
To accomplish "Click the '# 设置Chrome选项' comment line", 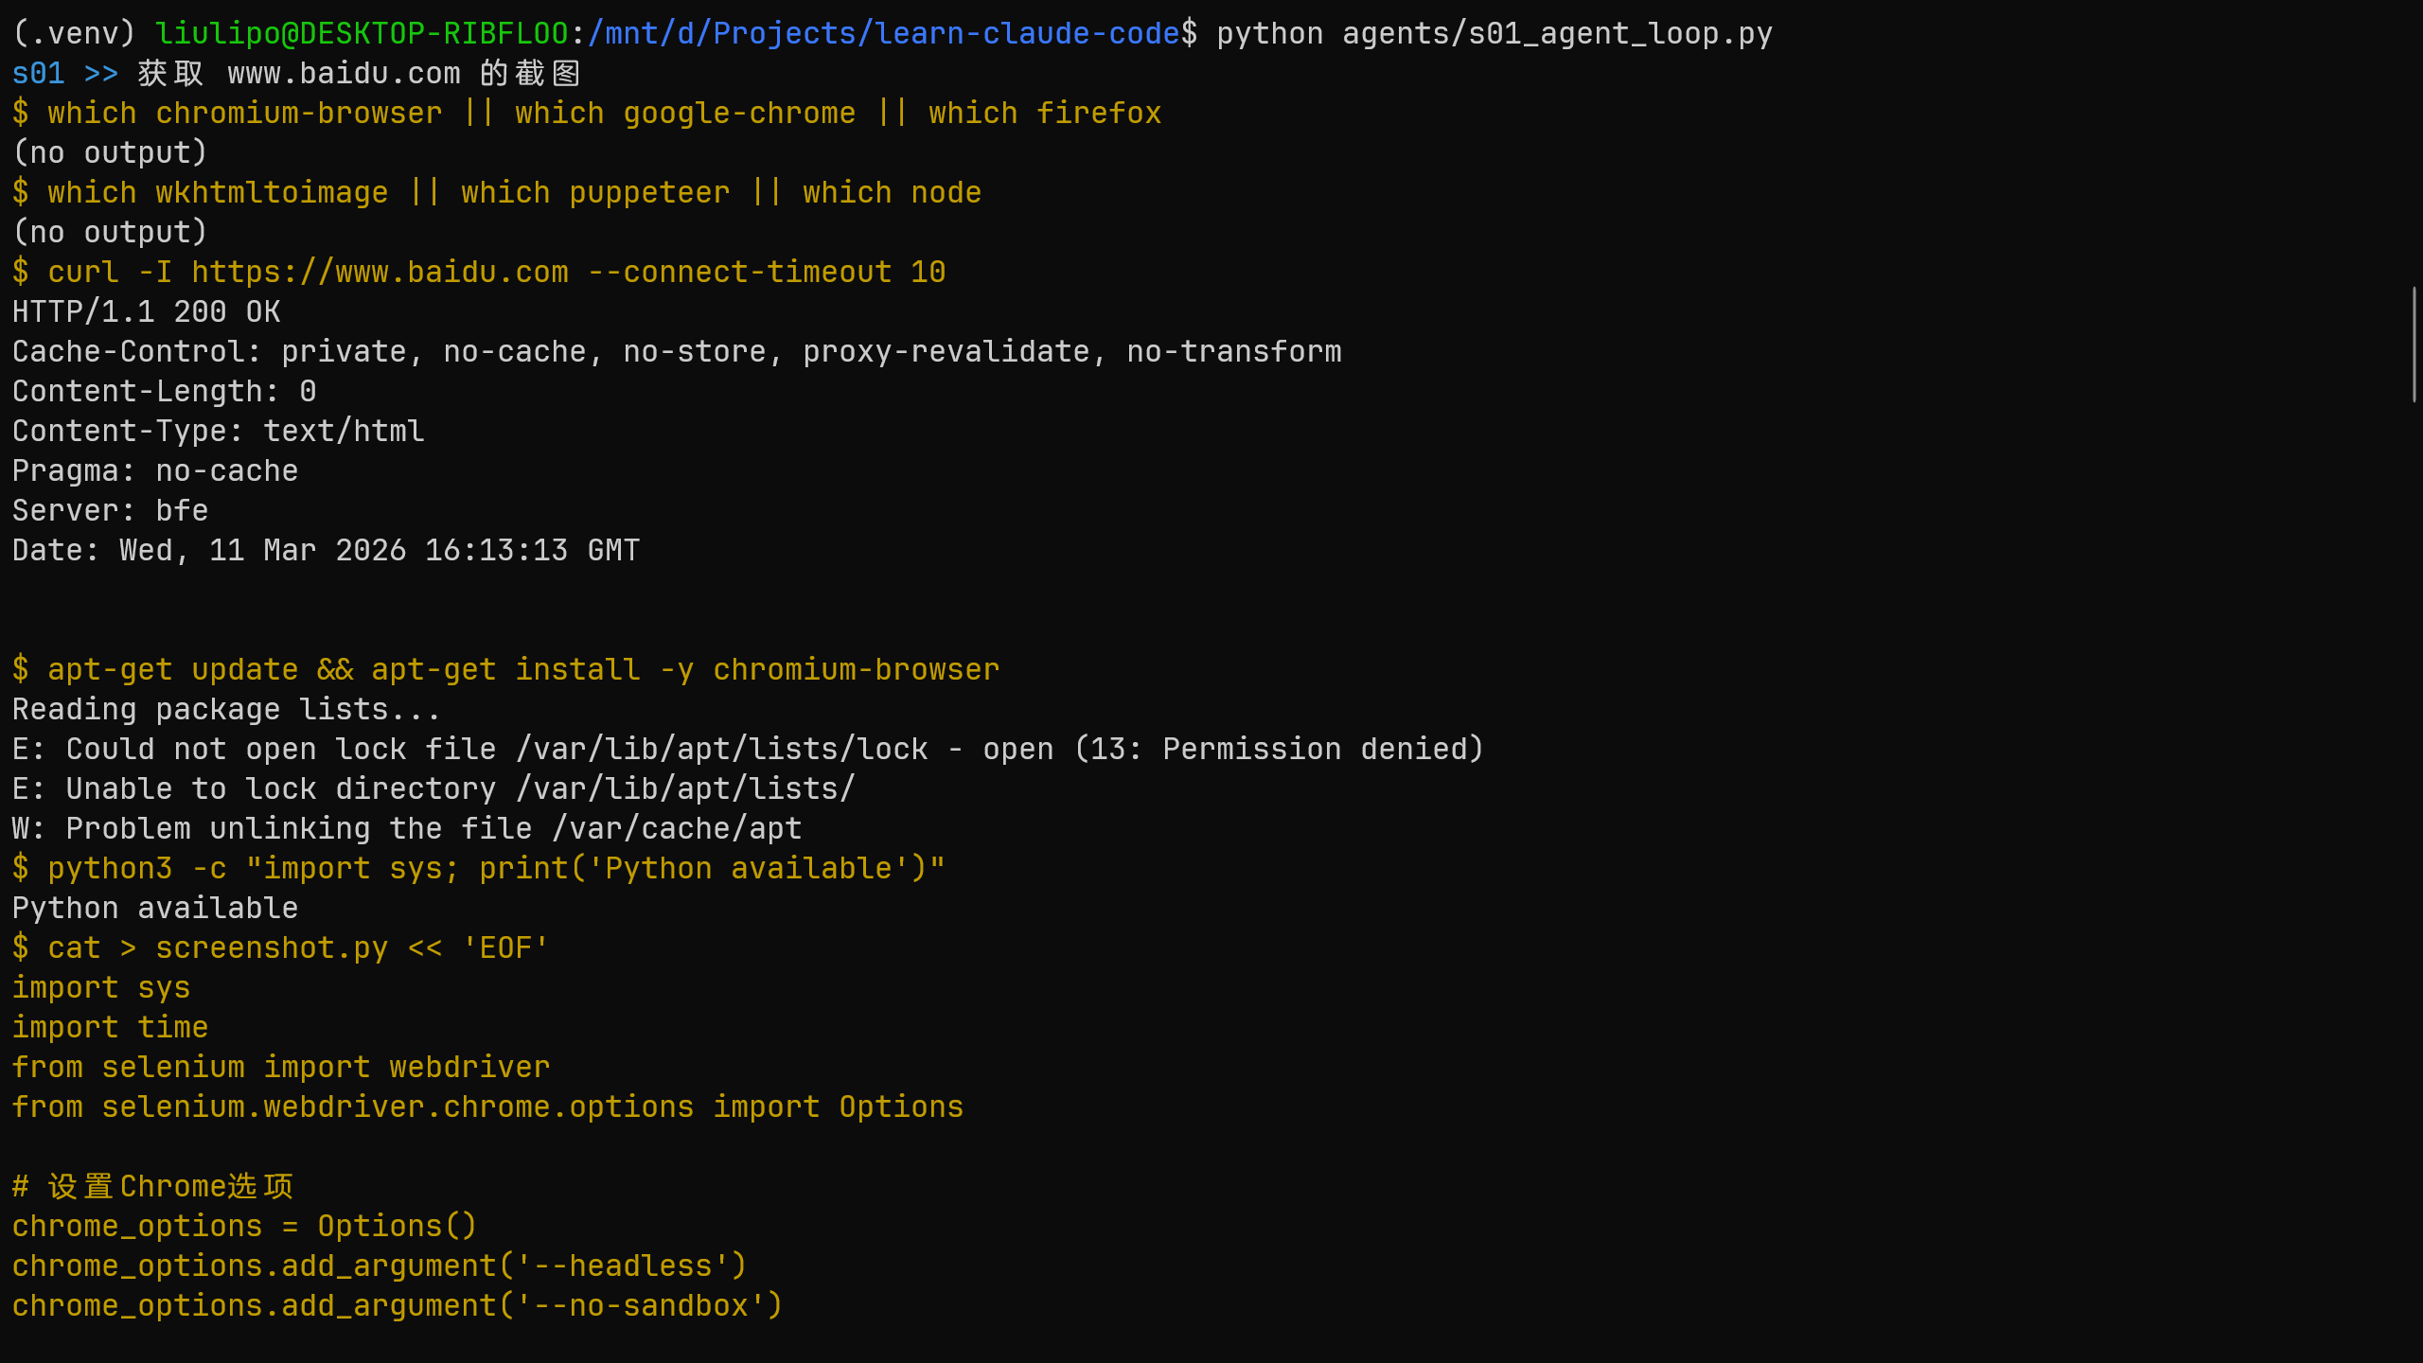I will [x=153, y=1187].
